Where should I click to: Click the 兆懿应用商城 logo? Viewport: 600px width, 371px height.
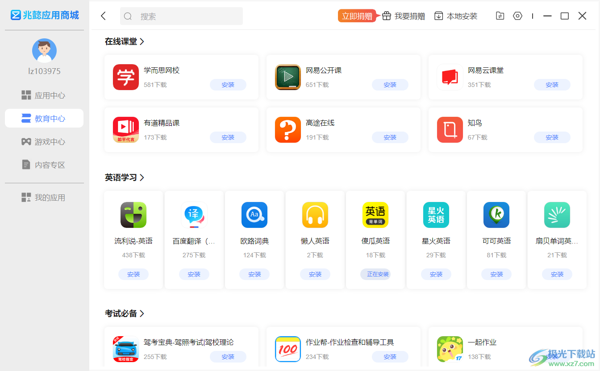45,15
